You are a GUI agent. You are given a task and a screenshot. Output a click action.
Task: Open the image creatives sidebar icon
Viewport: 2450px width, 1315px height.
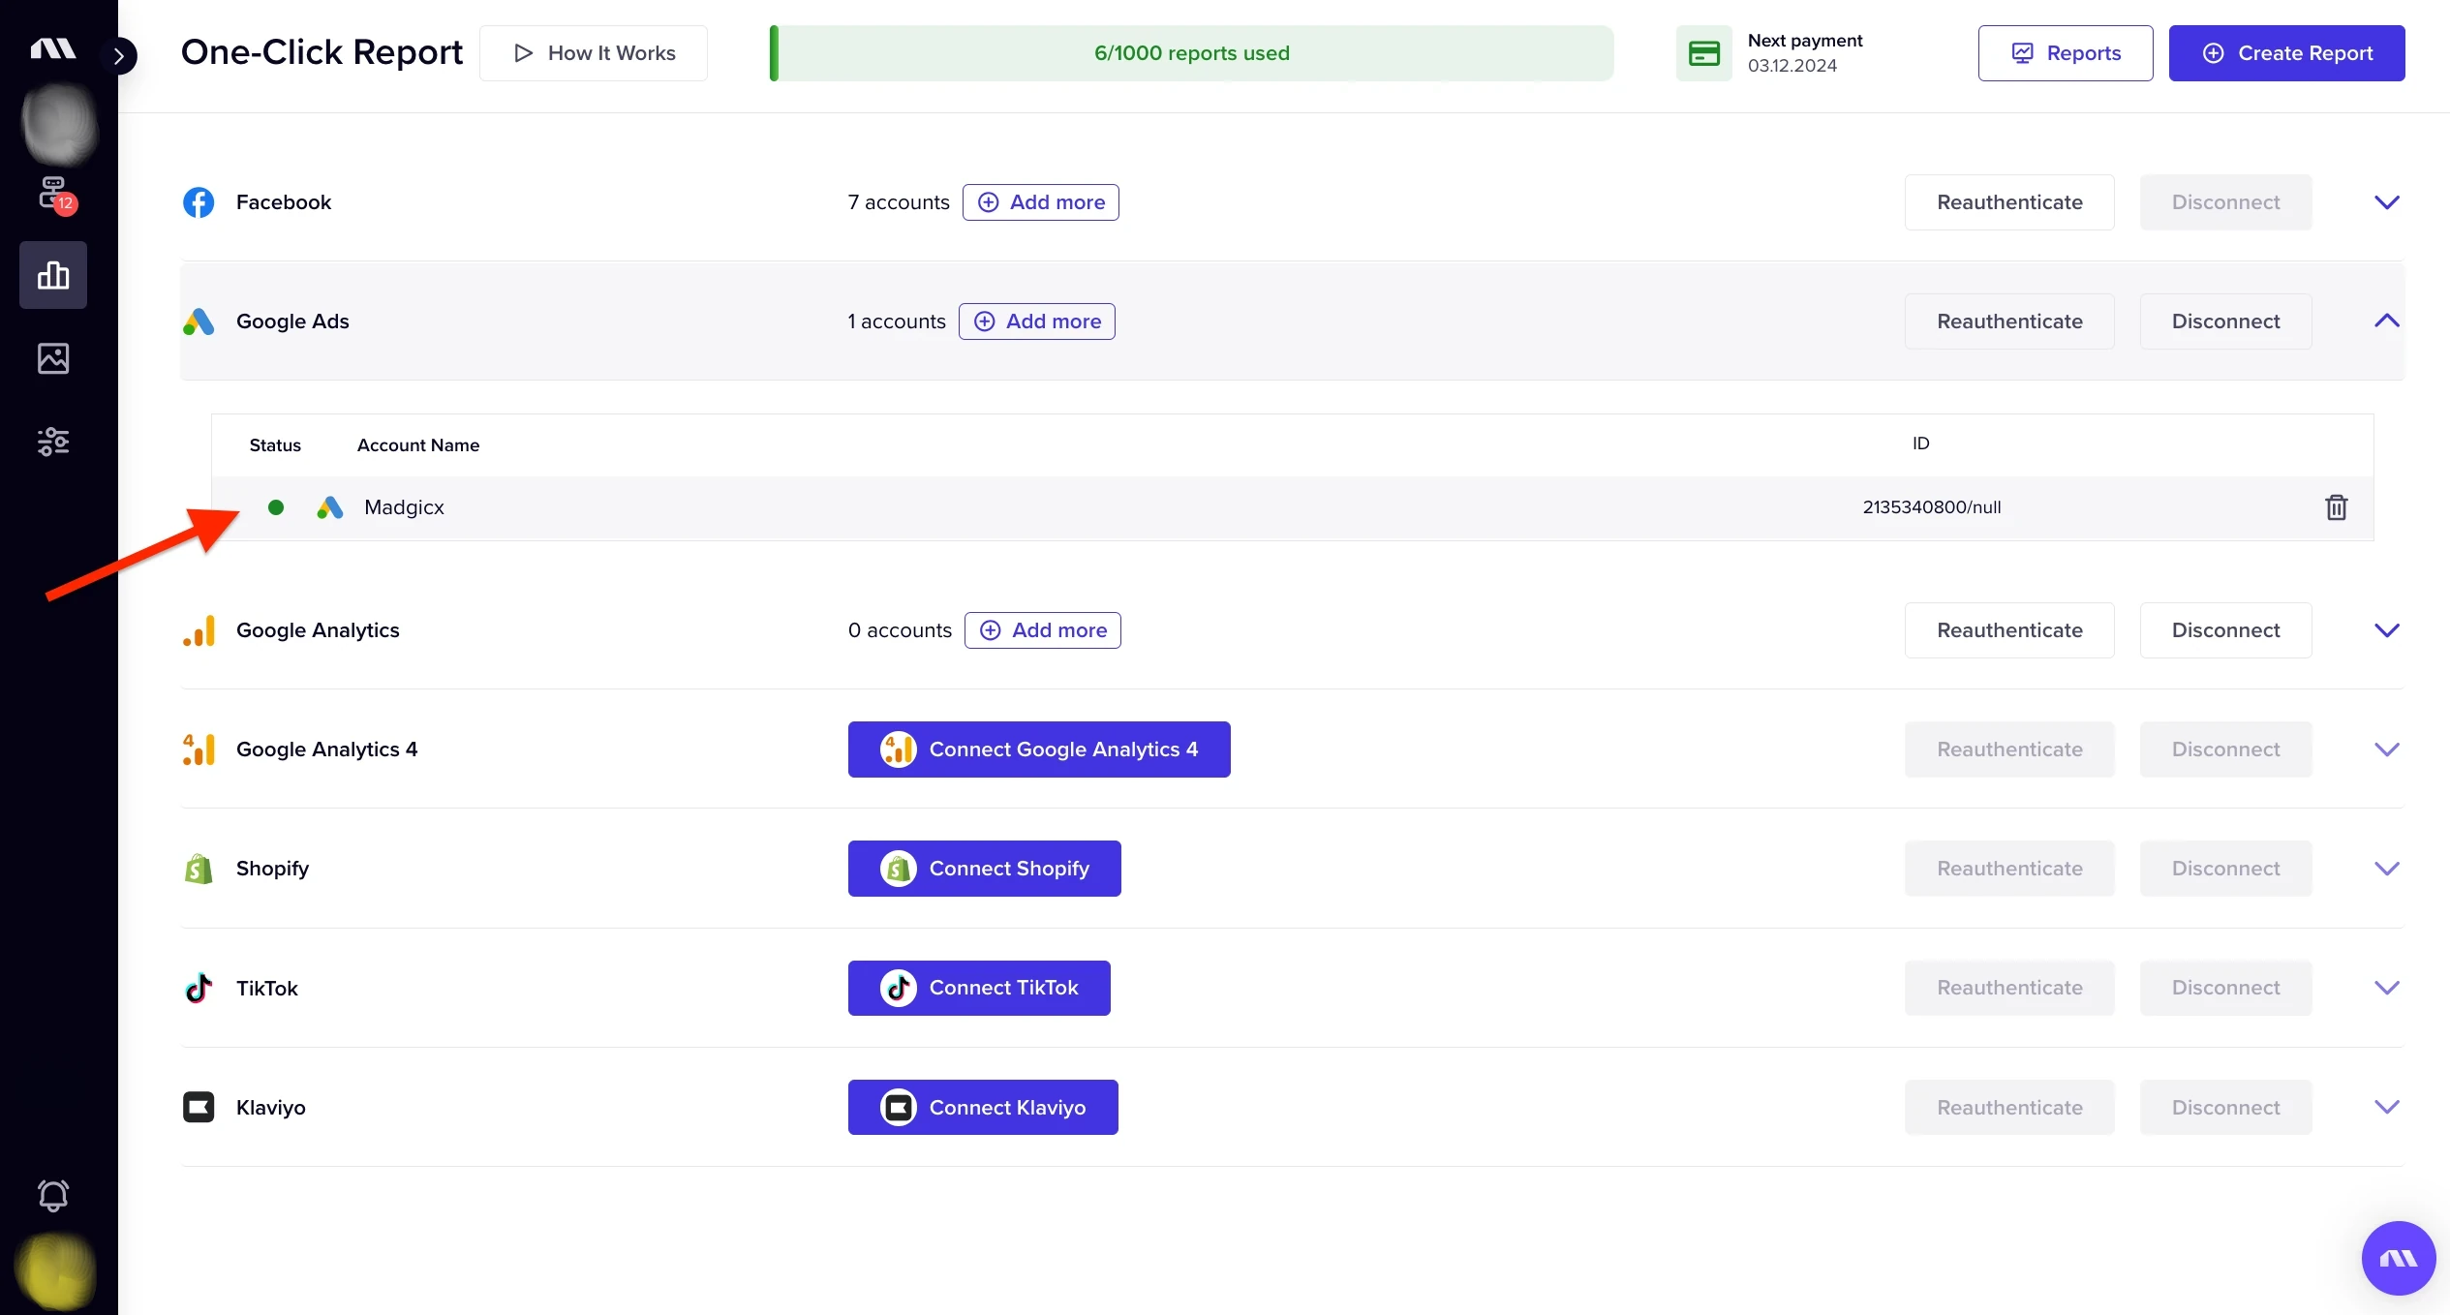tap(53, 358)
